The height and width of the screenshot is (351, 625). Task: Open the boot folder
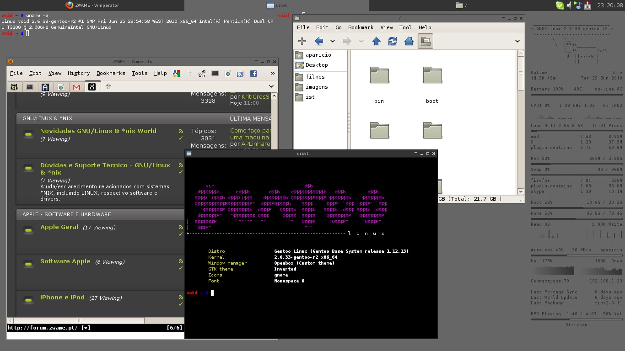(432, 76)
